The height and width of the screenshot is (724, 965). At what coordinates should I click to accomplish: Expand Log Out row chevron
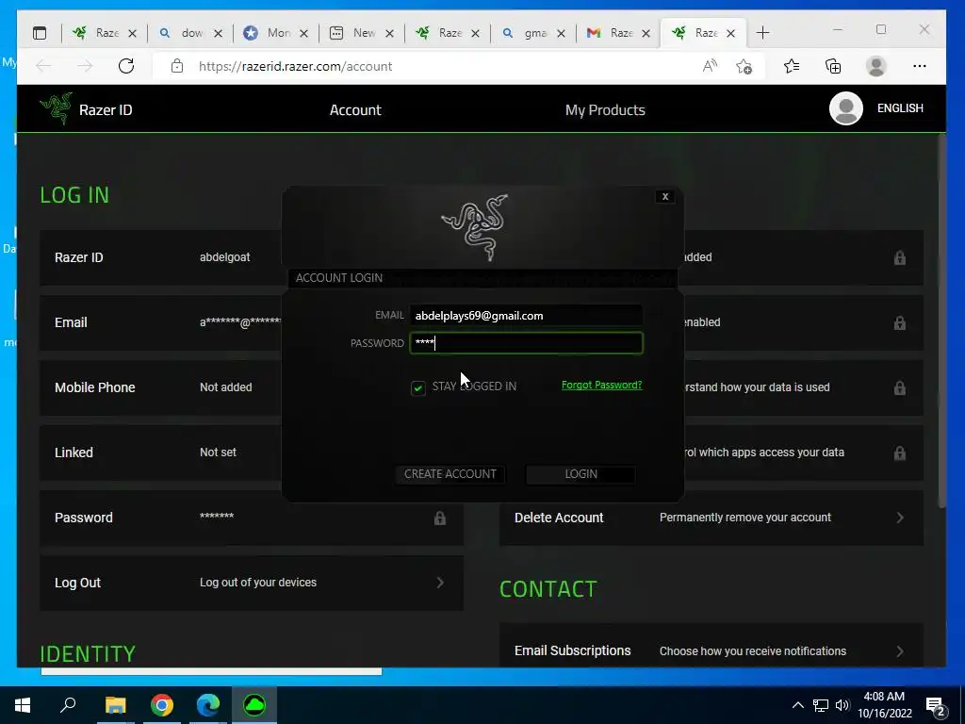440,583
